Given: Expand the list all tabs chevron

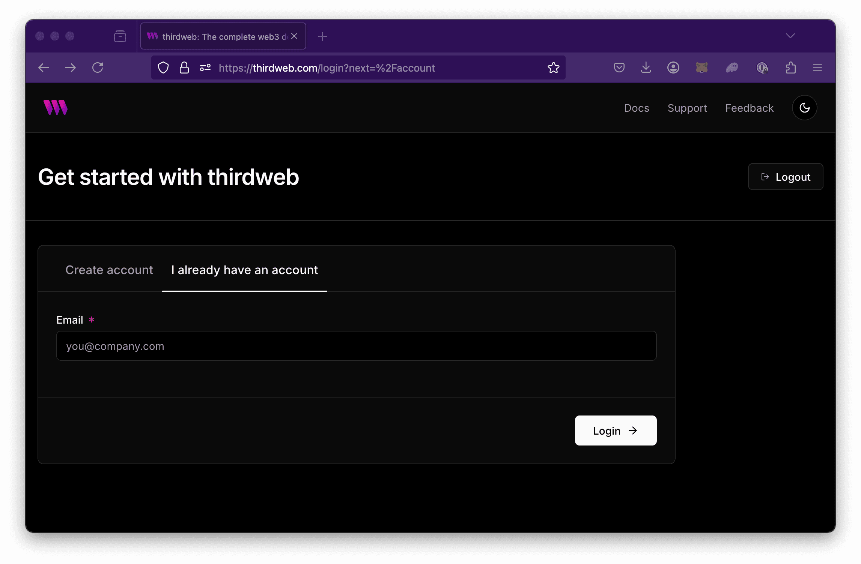Looking at the screenshot, I should 790,36.
